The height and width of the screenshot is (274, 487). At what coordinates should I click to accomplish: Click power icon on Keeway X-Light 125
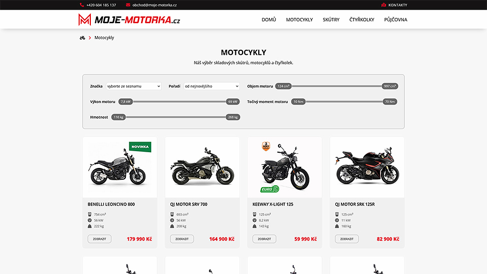(254, 220)
